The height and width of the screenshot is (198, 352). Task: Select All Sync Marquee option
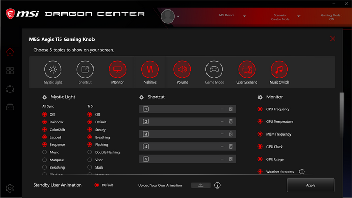pyautogui.click(x=45, y=160)
